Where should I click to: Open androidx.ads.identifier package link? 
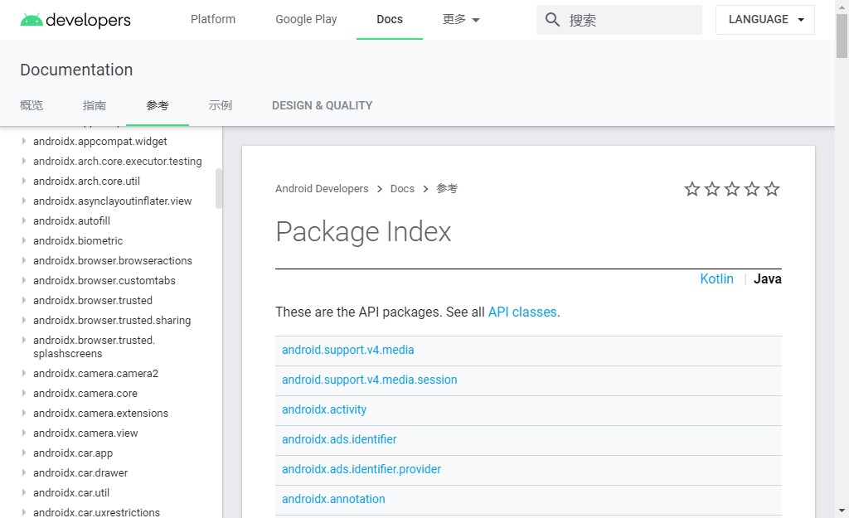tap(339, 439)
